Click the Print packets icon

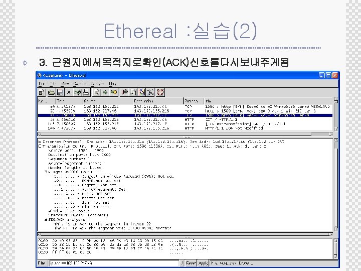pyautogui.click(x=86, y=92)
